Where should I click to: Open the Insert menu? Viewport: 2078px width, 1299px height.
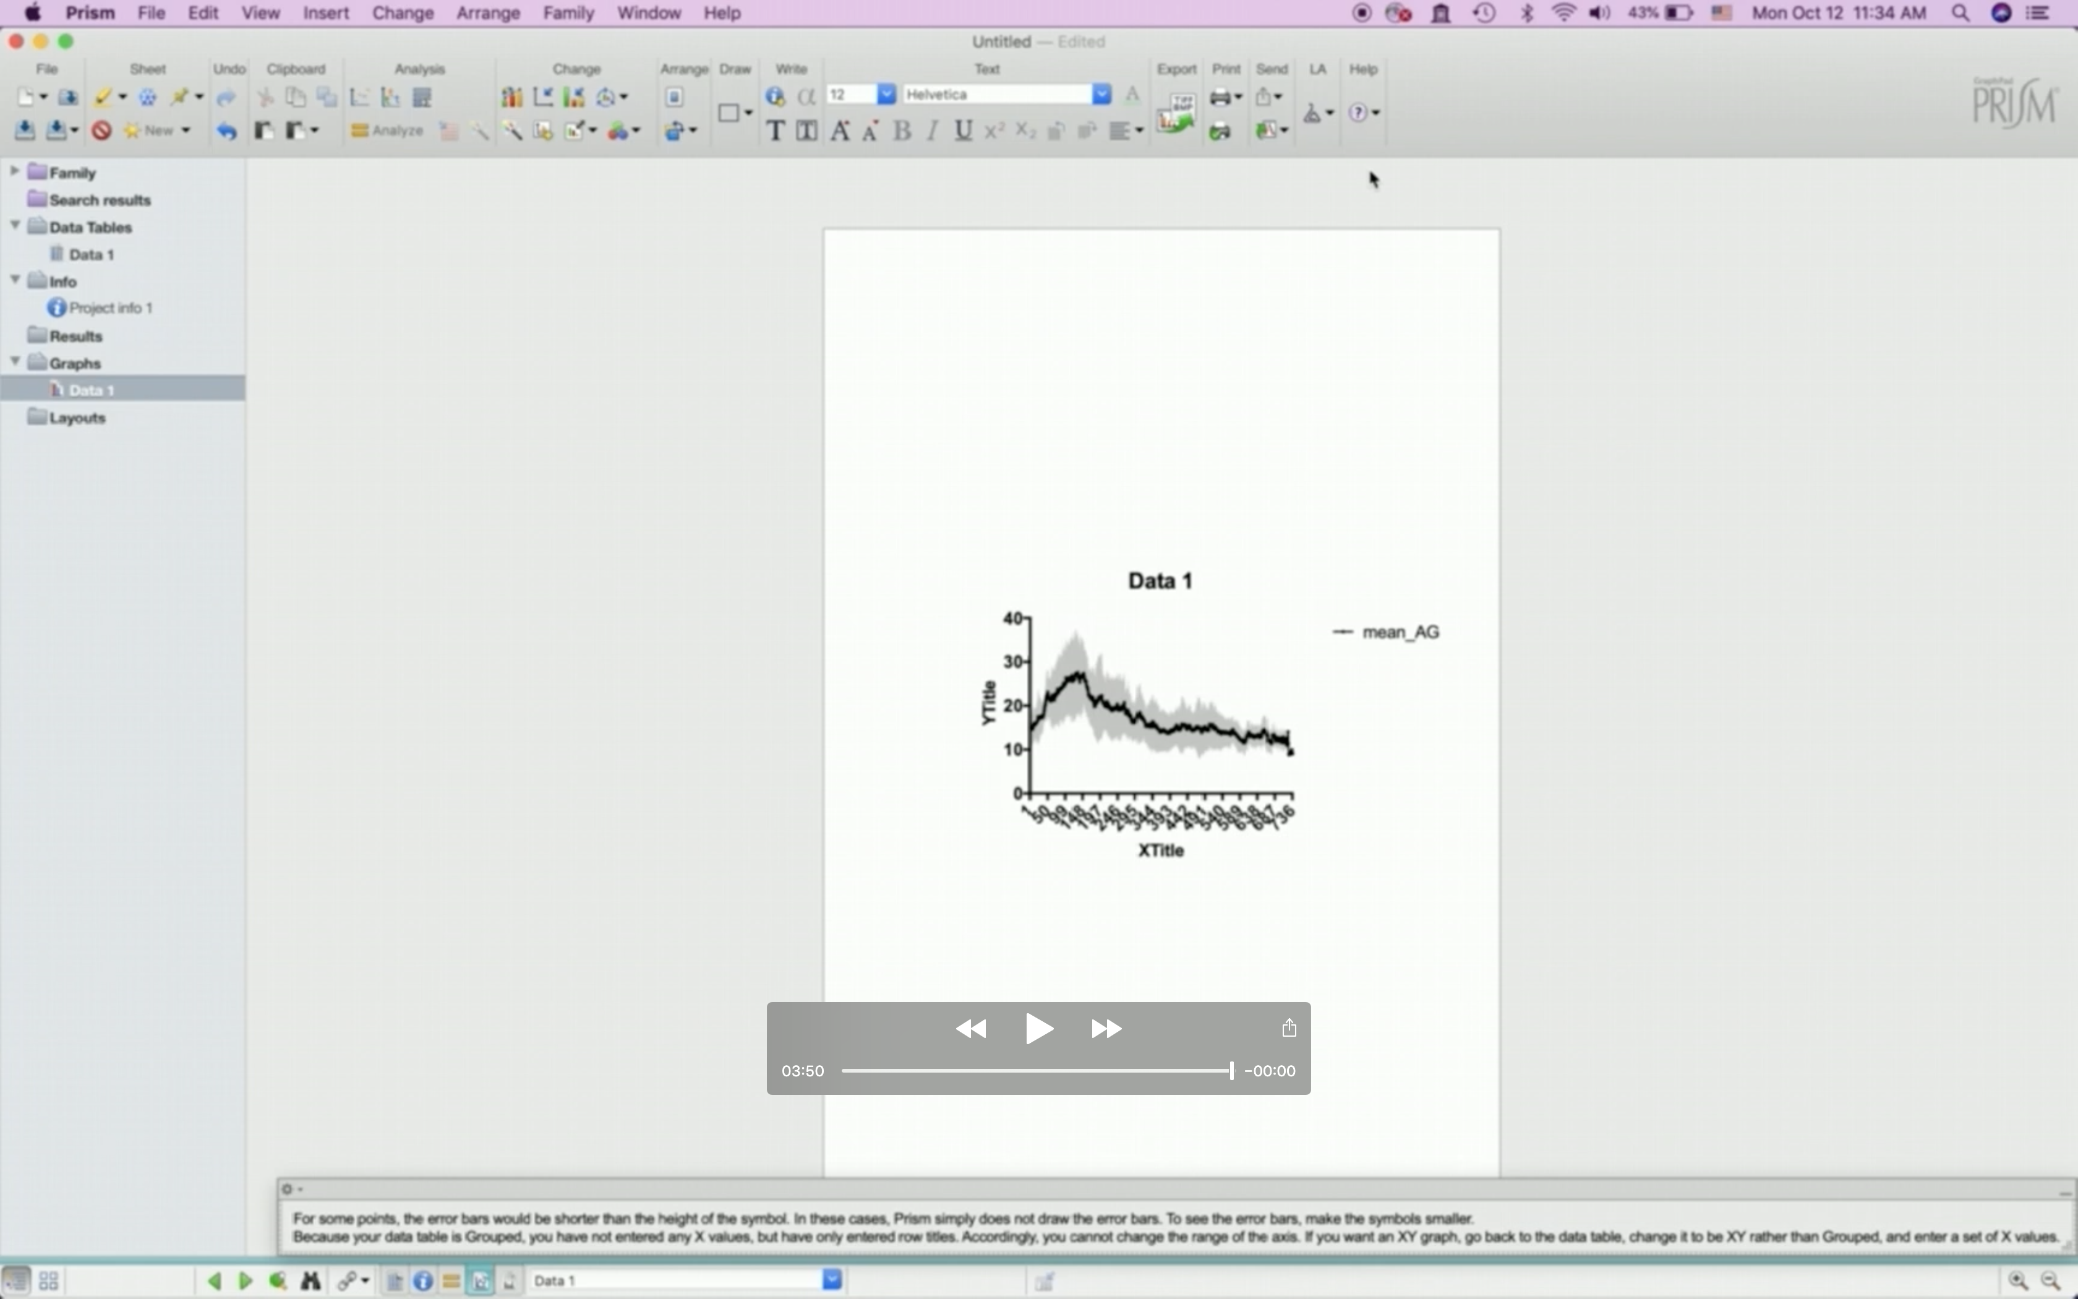pos(325,13)
